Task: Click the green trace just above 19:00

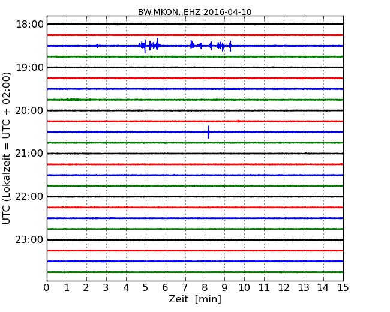Action: [195, 57]
